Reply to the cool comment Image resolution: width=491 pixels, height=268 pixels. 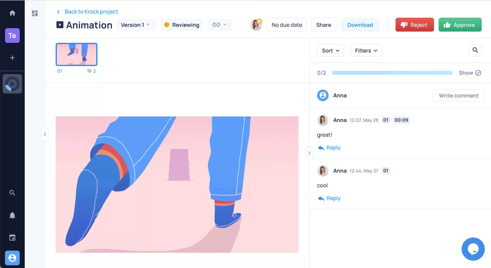[329, 198]
